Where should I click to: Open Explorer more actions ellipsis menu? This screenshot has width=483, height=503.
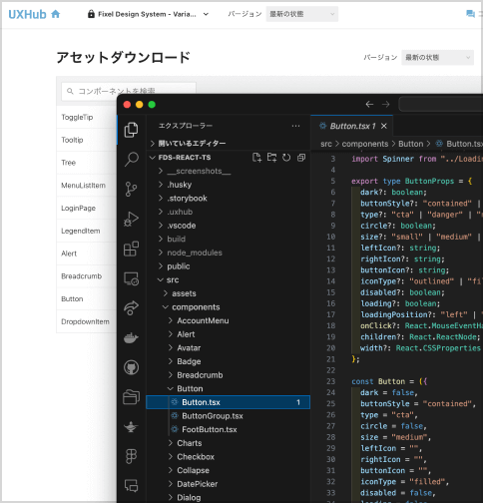(295, 126)
